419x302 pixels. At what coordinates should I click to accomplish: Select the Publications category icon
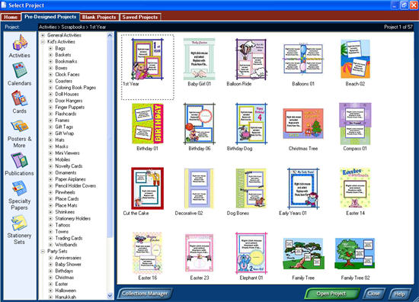[x=20, y=160]
